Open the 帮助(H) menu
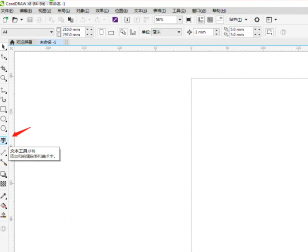The height and width of the screenshot is (252, 308). click(218, 10)
